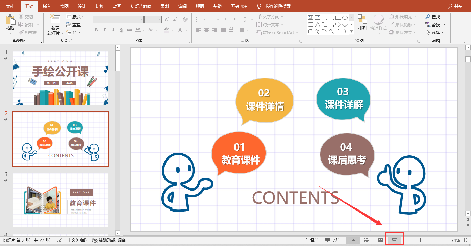
Task: Open the Layout (版式) dropdown
Action: tap(75, 17)
